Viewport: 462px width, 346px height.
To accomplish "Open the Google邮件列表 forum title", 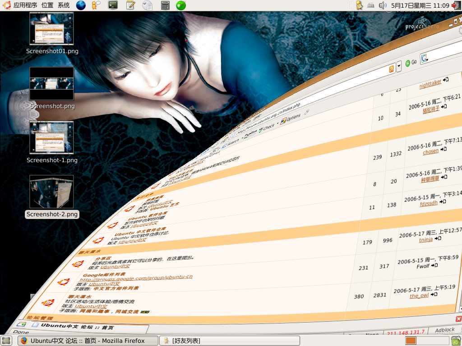I will click(104, 275).
